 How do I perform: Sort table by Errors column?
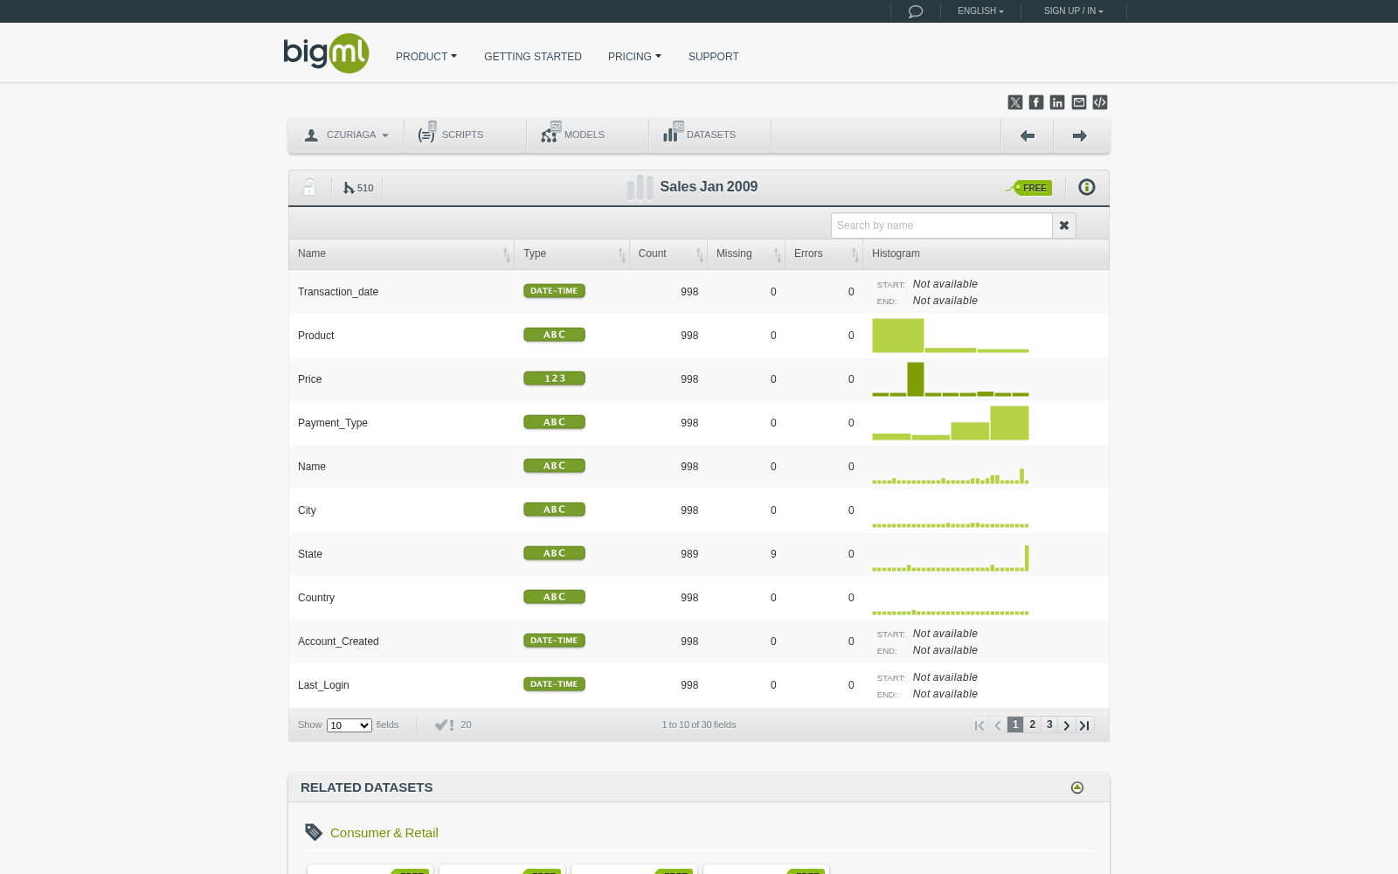824,253
